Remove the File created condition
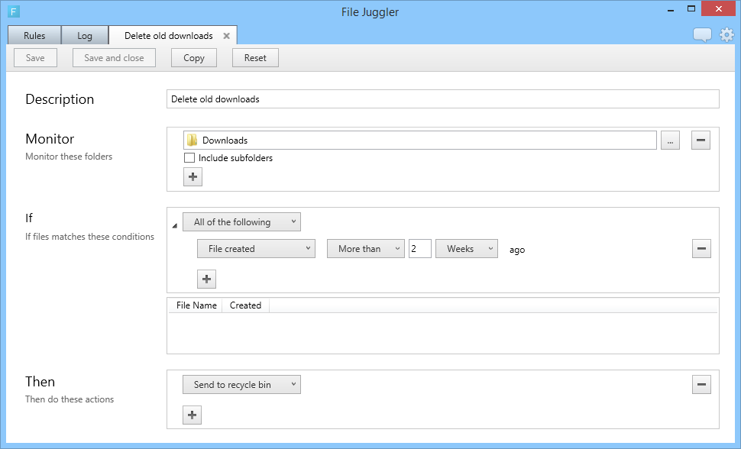The width and height of the screenshot is (741, 449). coord(701,248)
